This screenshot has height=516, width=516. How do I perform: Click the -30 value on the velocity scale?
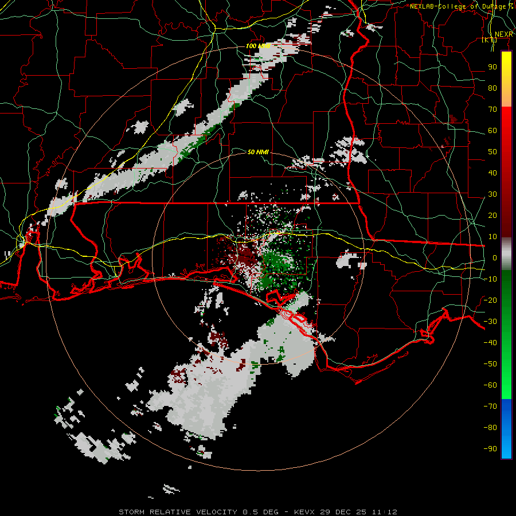(490, 322)
